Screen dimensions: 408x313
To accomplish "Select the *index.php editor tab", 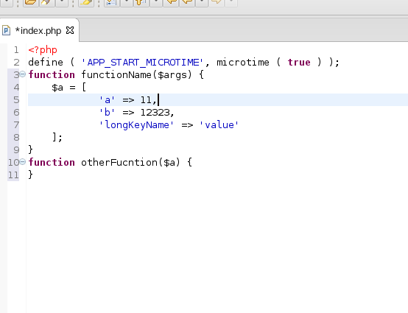I will coord(38,31).
